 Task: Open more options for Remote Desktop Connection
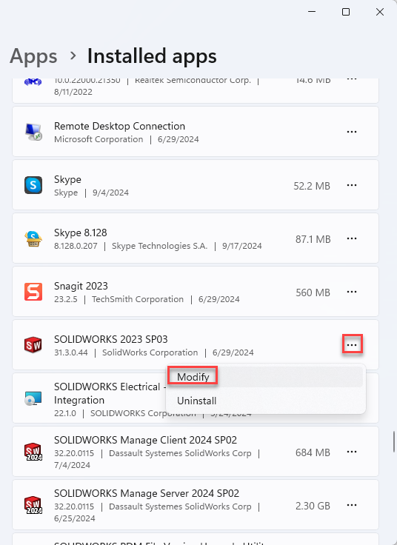point(352,132)
